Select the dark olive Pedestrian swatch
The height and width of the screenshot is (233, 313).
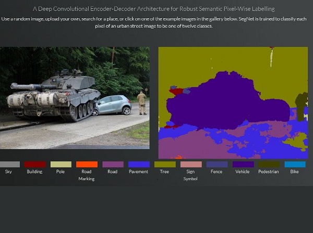[x=269, y=164]
